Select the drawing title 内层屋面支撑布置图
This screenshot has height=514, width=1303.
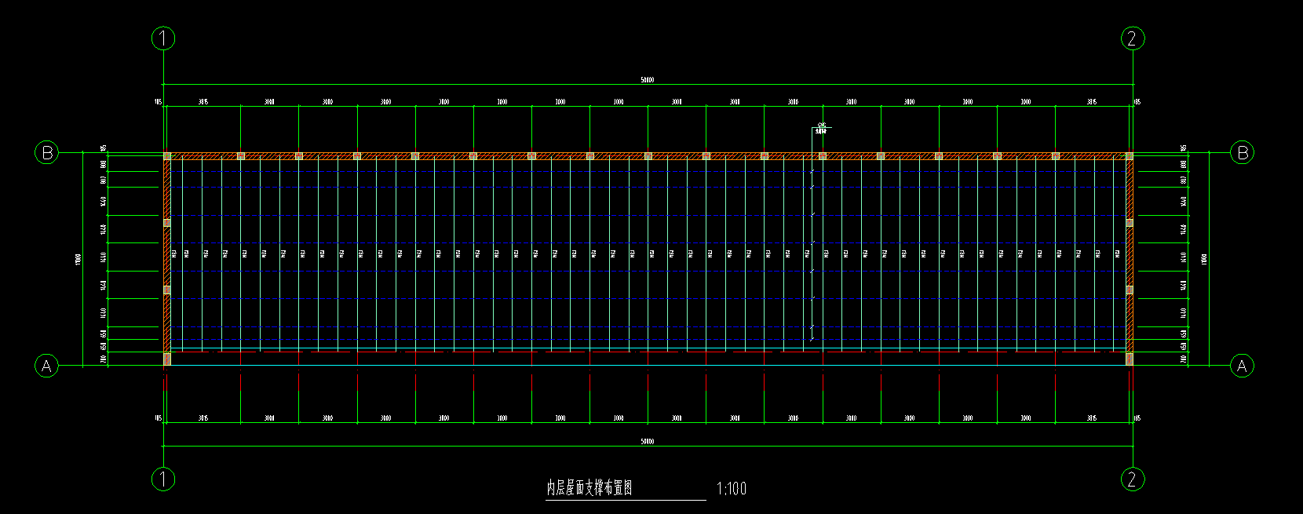click(589, 488)
